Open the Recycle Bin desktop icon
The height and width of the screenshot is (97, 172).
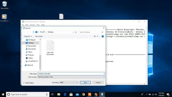pos(5,5)
